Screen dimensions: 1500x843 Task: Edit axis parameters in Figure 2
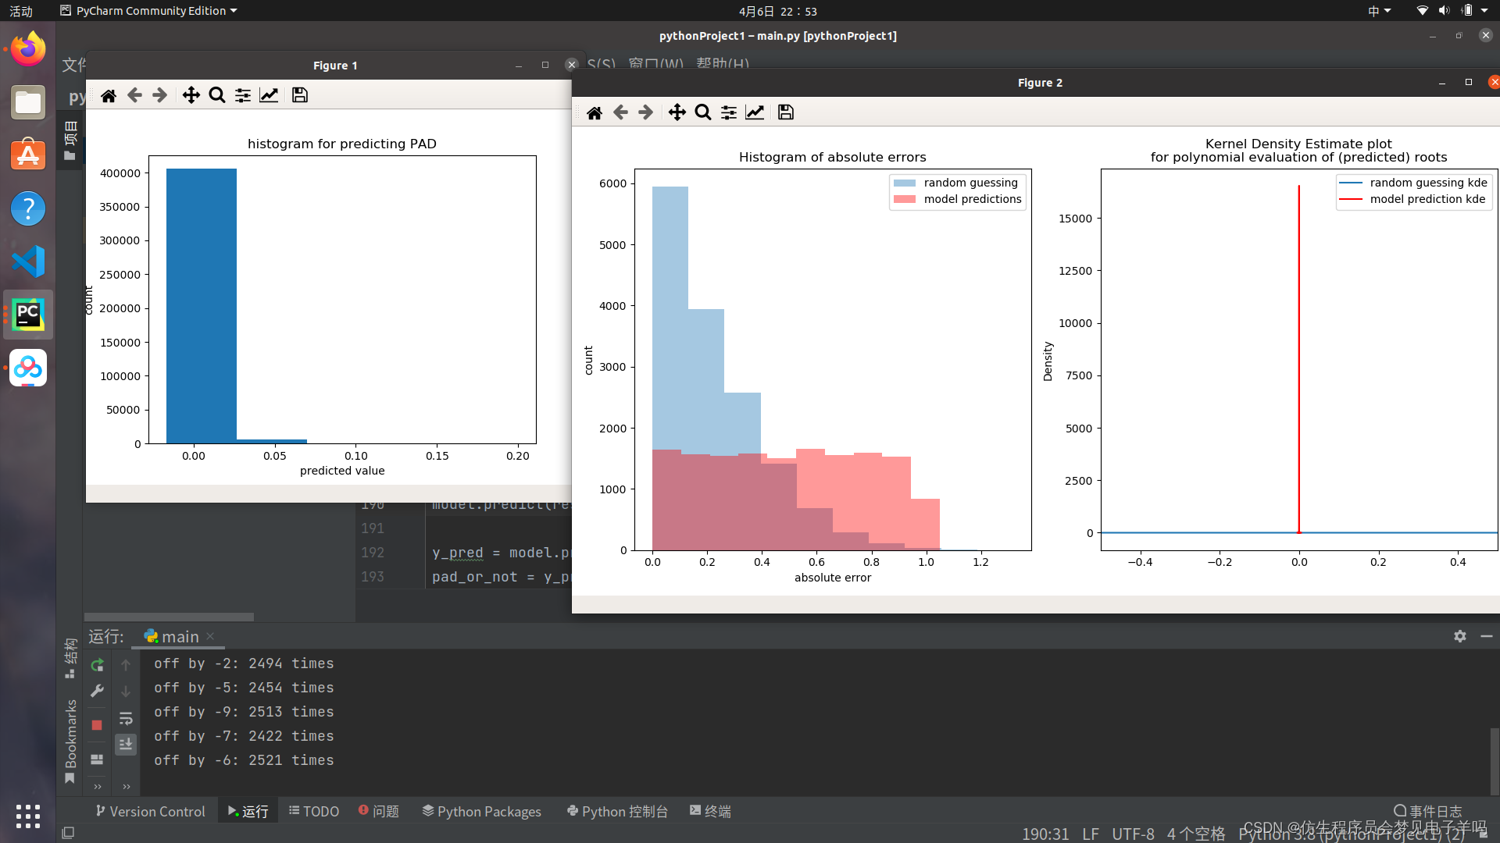point(755,112)
